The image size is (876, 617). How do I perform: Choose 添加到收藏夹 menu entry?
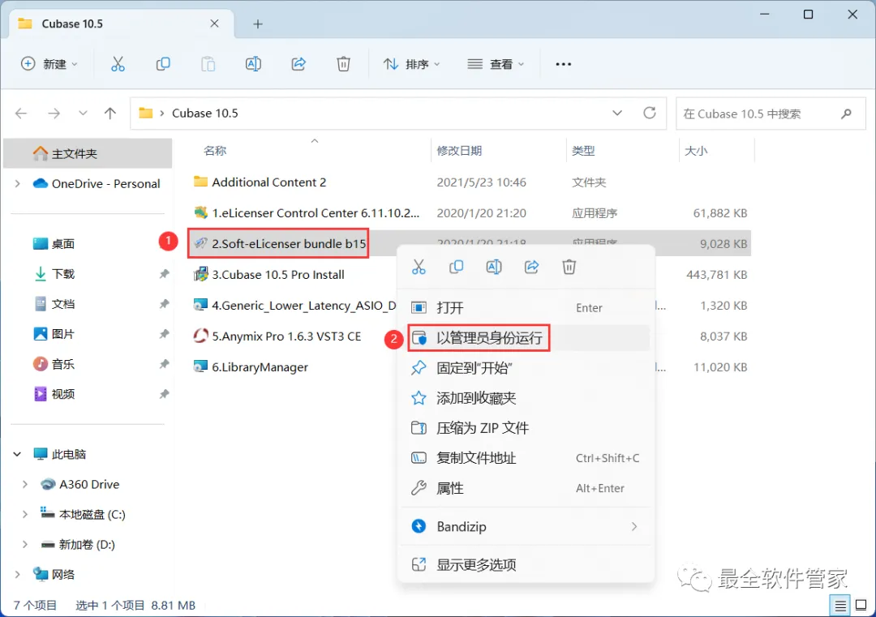pos(525,398)
